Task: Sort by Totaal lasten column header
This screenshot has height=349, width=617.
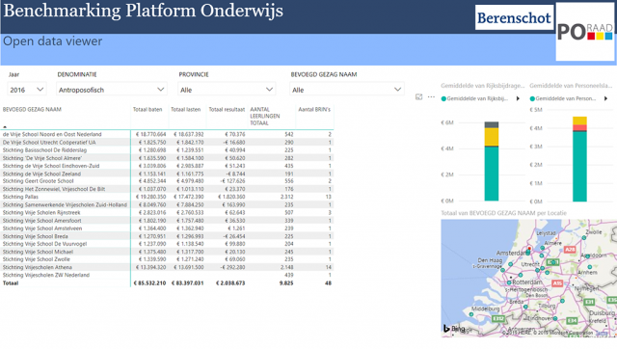Action: (x=186, y=109)
